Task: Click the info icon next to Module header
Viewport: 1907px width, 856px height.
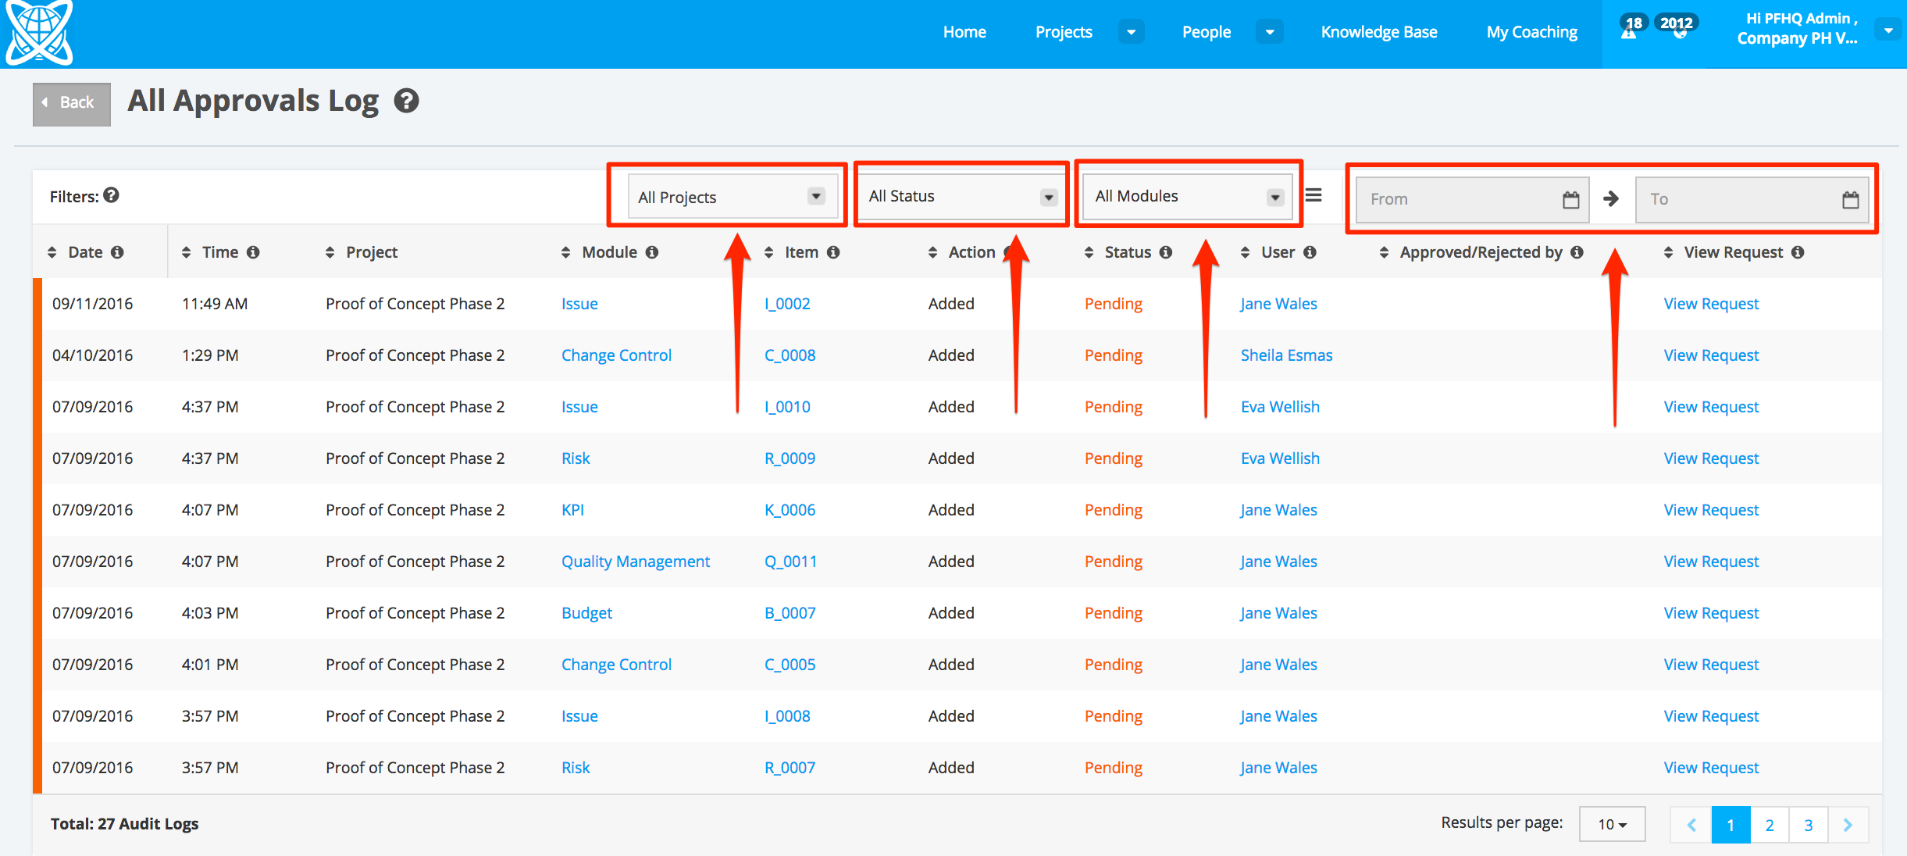Action: pos(652,252)
